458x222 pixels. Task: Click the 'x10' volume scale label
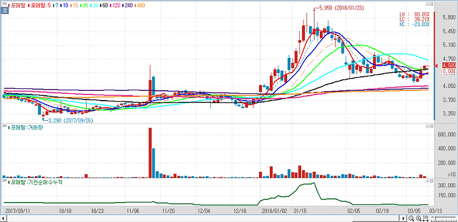pos(451,174)
